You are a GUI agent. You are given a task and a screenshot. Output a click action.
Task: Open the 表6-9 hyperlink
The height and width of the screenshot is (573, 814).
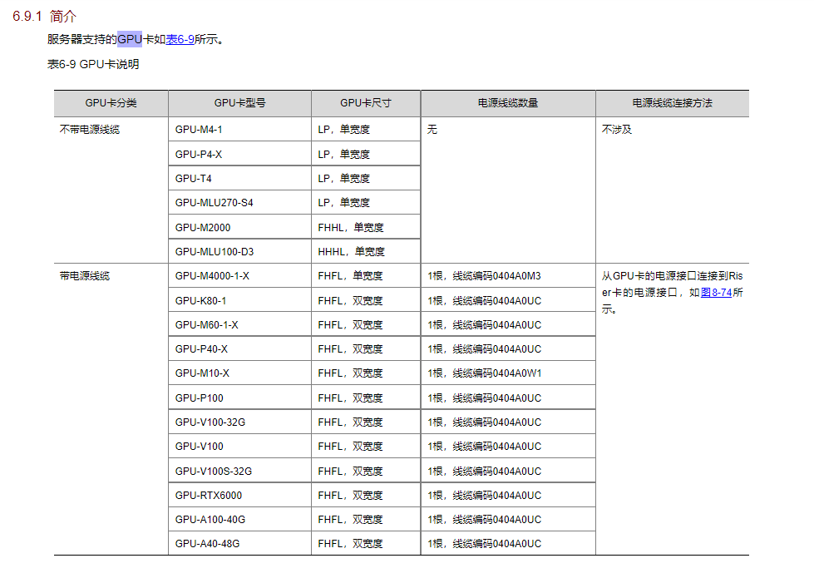click(180, 39)
